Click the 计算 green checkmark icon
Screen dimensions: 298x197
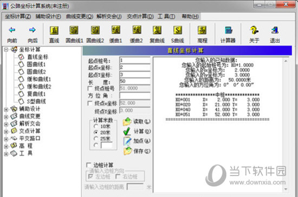click(127, 132)
